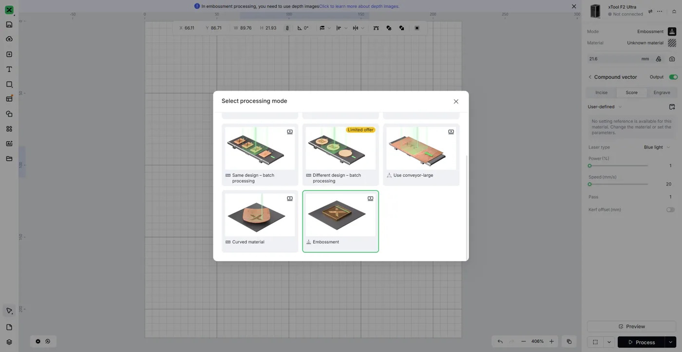Zoom out with the minus icon
This screenshot has width=682, height=352.
[x=523, y=342]
